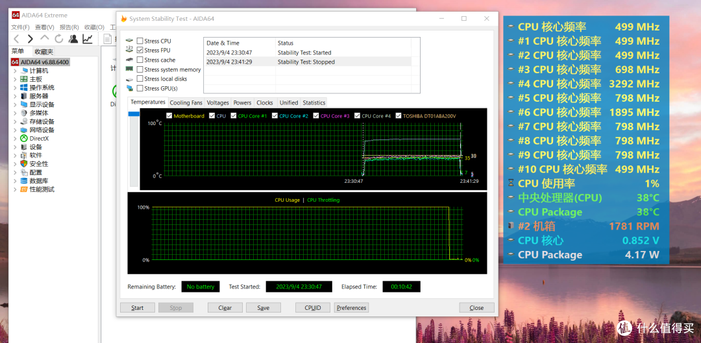The height and width of the screenshot is (343, 701).
Task: Expand the 性能测试 tree node
Action: tap(15, 190)
